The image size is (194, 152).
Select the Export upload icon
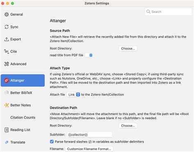[7, 39]
